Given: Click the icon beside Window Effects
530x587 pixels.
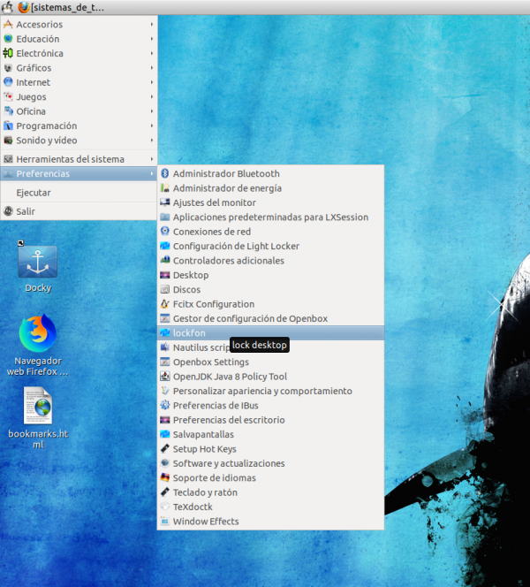Looking at the screenshot, I should tap(164, 521).
